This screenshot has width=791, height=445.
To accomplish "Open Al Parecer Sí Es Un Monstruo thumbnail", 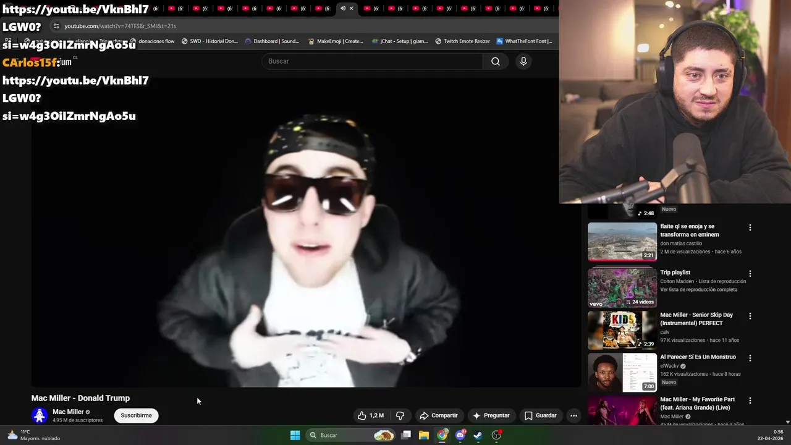I will 622,373.
